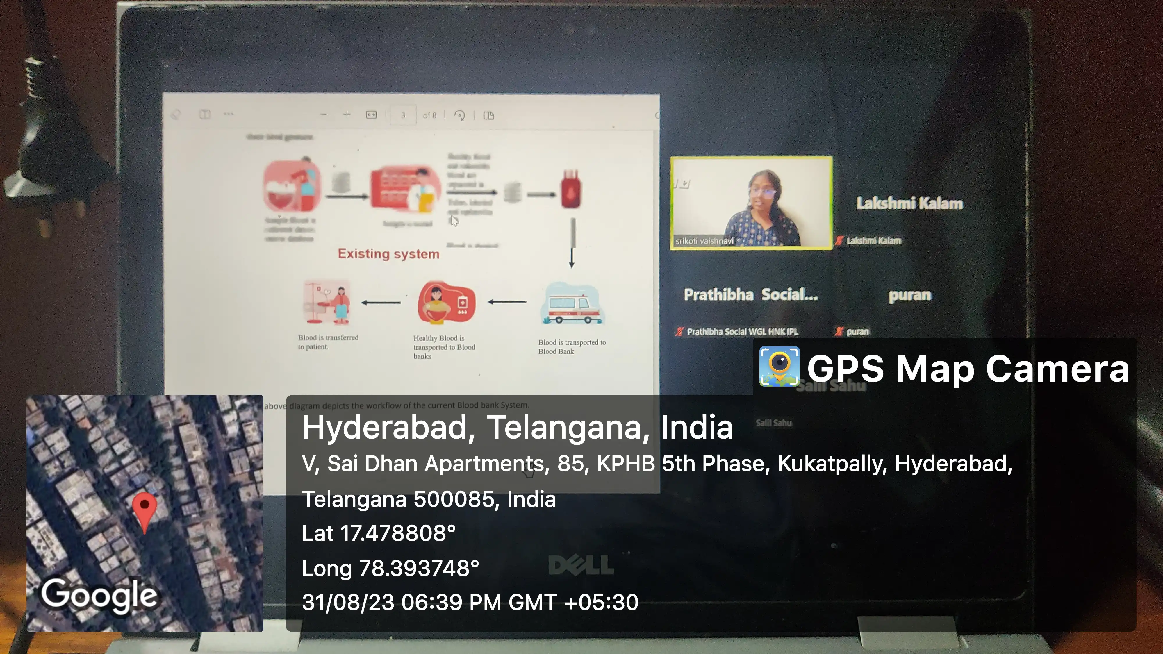Screen dimensions: 1163x654
Task: Click Lakshmi Kalam's muted mic icon
Action: pyautogui.click(x=839, y=241)
